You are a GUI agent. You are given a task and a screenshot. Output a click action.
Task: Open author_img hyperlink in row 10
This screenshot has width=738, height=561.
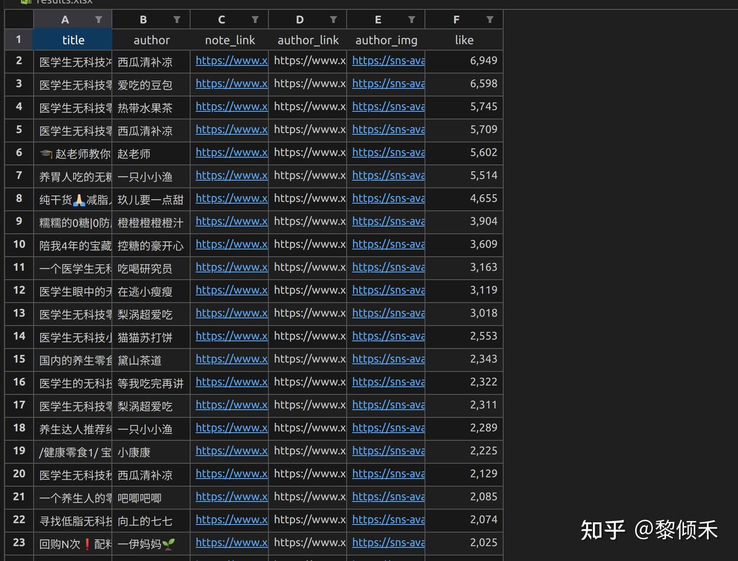pos(388,244)
